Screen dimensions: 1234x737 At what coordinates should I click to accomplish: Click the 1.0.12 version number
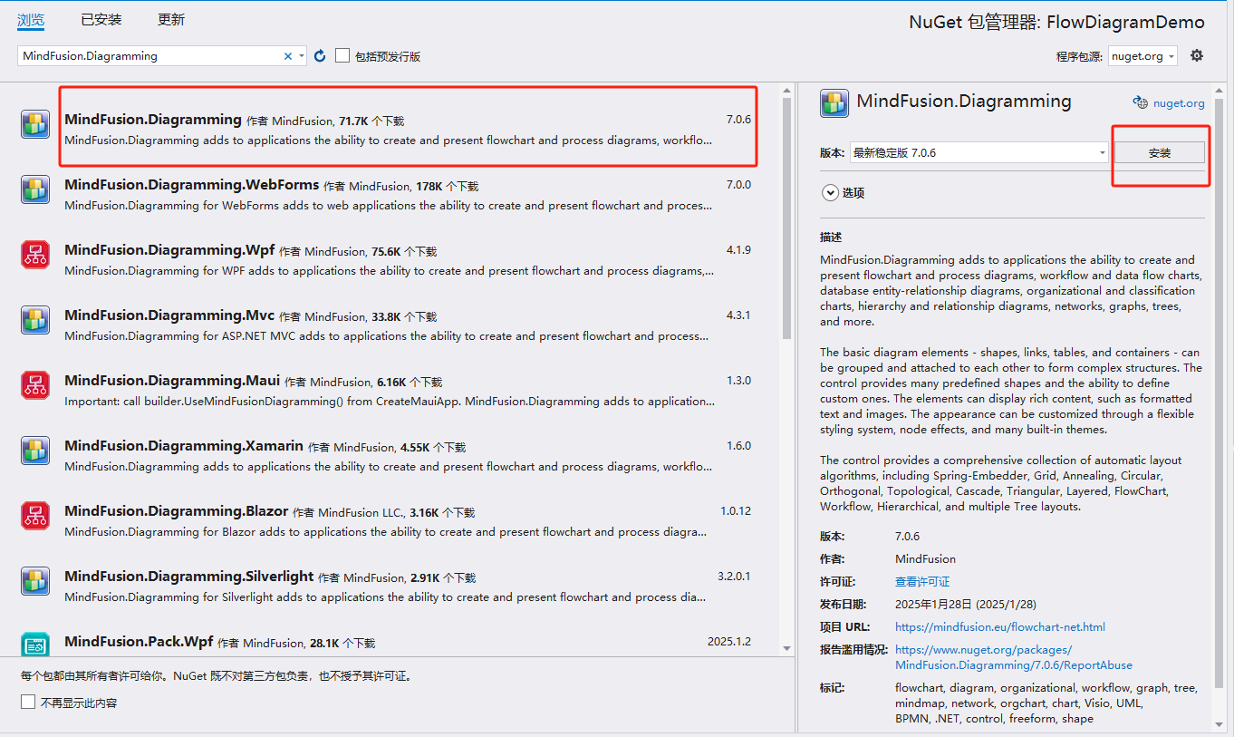[736, 511]
